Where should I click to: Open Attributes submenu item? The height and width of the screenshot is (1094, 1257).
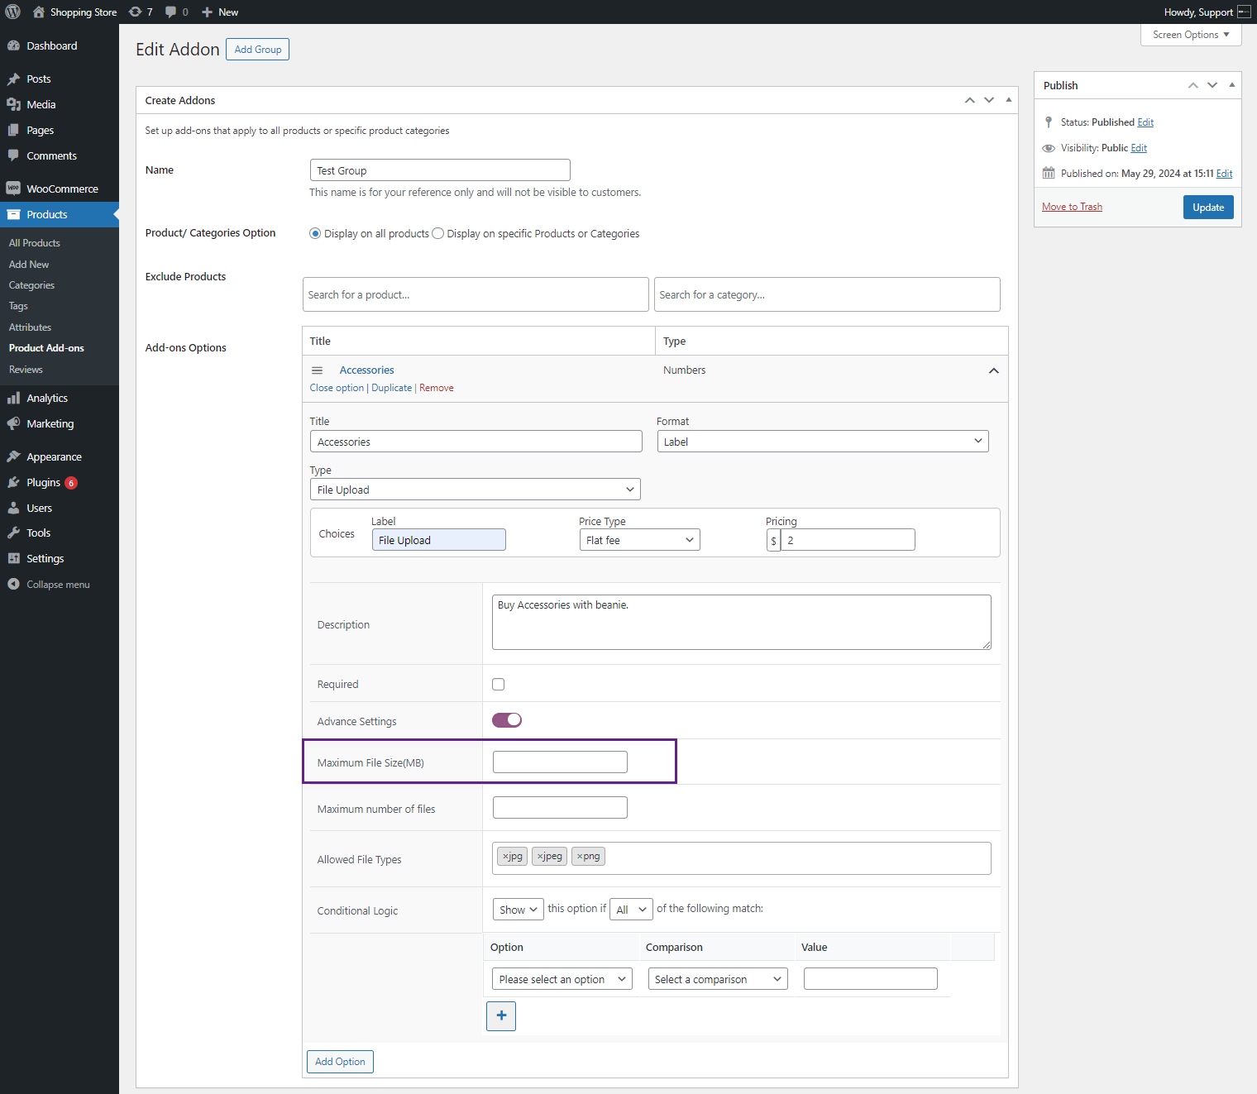(30, 327)
